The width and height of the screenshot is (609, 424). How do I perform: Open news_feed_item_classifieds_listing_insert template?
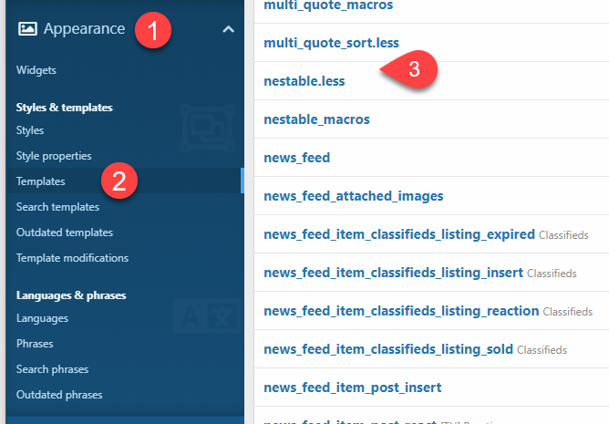pos(394,273)
